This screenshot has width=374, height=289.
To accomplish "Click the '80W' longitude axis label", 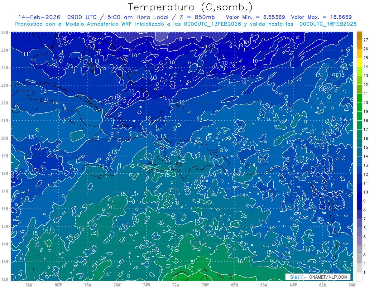I will [x=58, y=285].
